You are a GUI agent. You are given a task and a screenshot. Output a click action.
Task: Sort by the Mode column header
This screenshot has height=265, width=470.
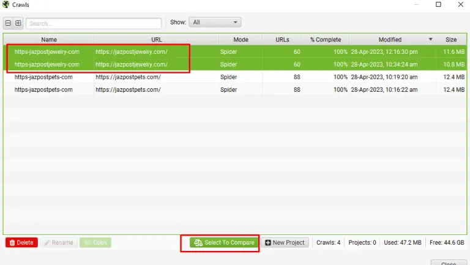(x=241, y=40)
